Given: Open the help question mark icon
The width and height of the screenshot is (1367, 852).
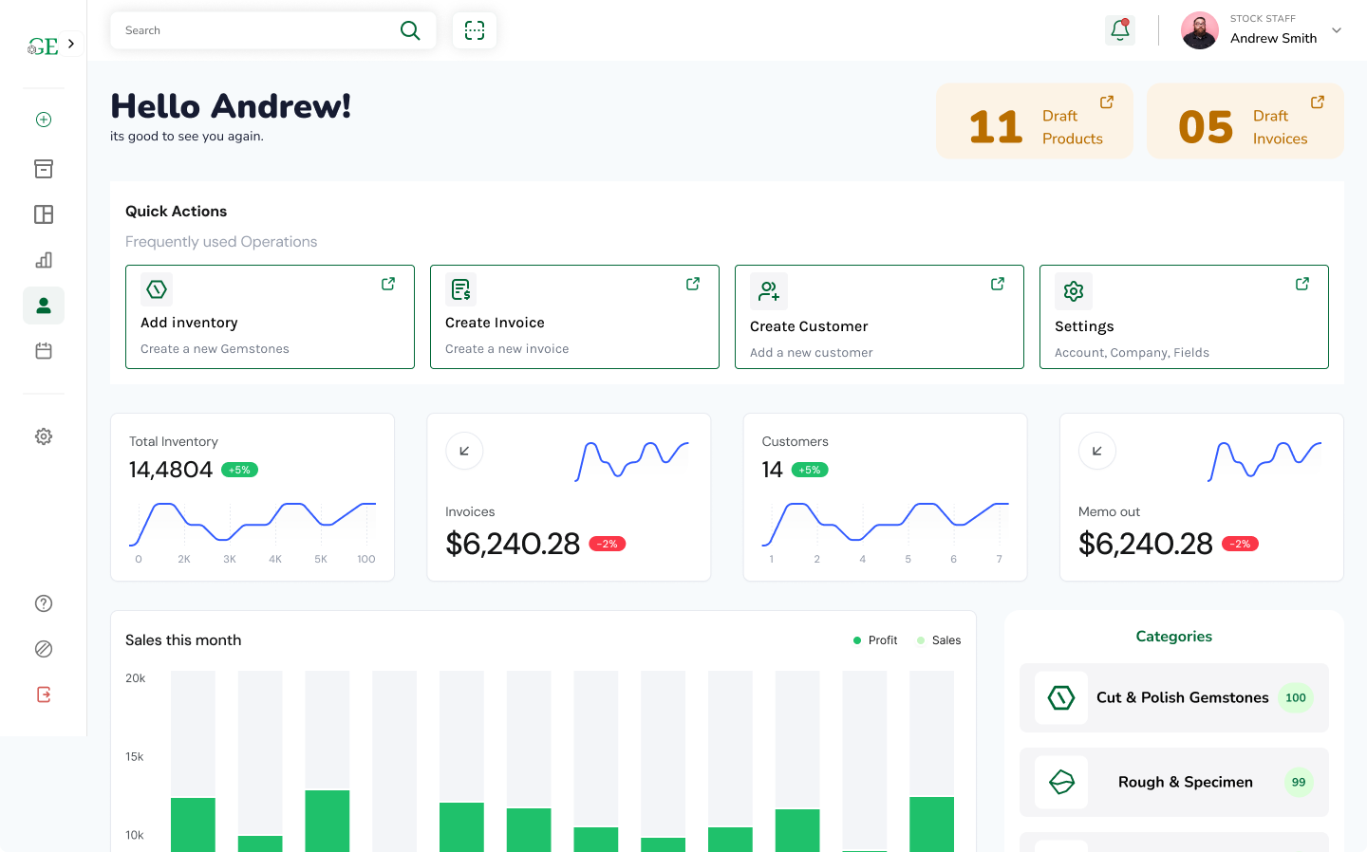Looking at the screenshot, I should click(44, 603).
